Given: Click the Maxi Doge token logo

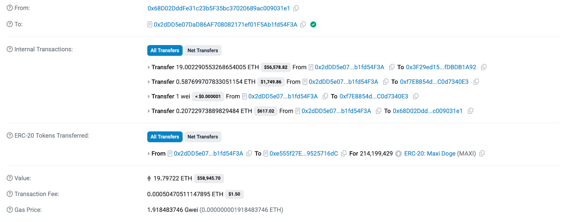Looking at the screenshot, I should point(399,154).
